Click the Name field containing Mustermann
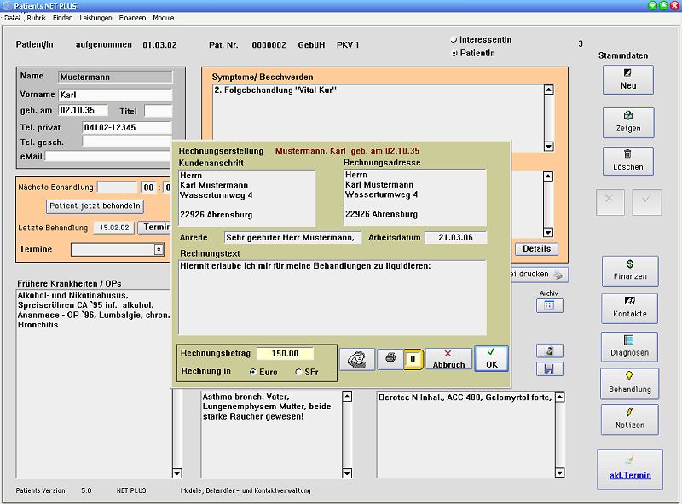The image size is (682, 504). click(115, 77)
